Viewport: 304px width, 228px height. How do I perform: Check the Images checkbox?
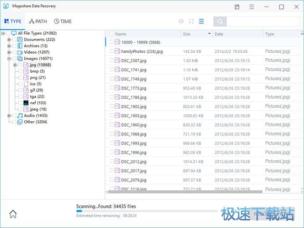pyautogui.click(x=14, y=58)
